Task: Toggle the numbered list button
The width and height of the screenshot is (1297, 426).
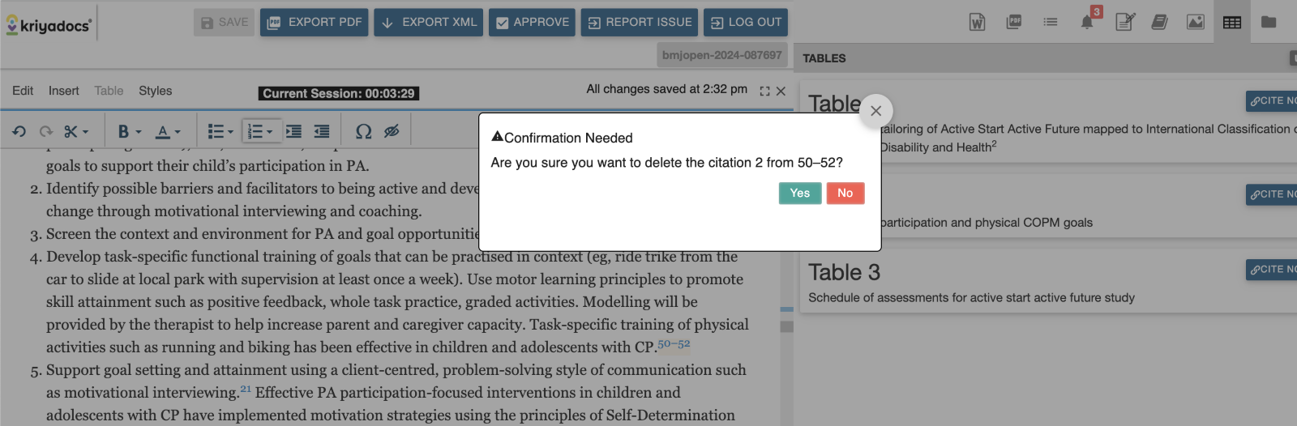Action: 255,131
